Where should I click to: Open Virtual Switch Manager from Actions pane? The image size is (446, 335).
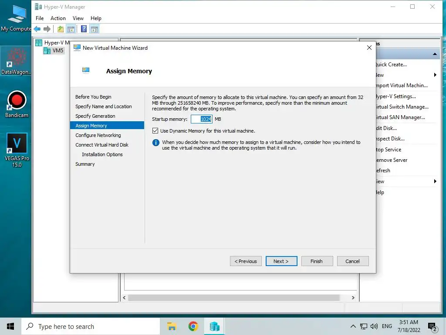point(402,107)
